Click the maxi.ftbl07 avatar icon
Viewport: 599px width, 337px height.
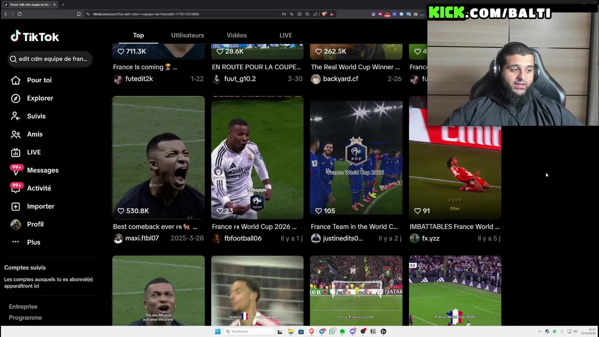118,239
